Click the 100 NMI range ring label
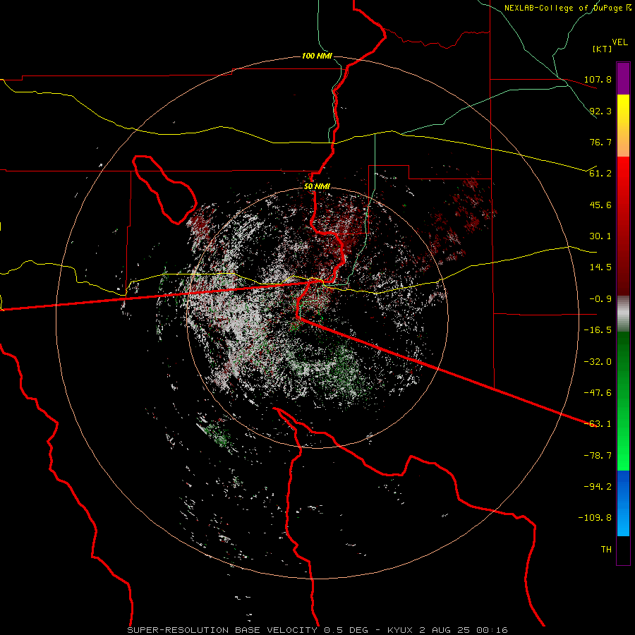Image resolution: width=635 pixels, height=635 pixels. [x=317, y=56]
